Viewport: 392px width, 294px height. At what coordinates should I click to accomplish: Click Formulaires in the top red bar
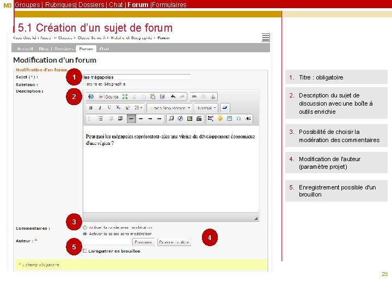click(169, 4)
